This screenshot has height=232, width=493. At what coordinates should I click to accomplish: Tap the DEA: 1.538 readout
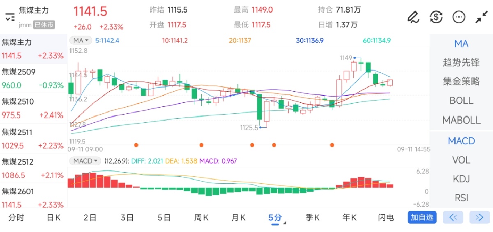pyautogui.click(x=182, y=161)
